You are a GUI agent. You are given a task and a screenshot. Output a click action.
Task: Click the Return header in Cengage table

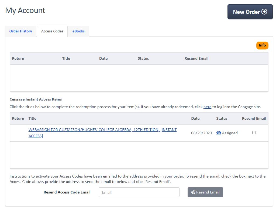click(x=18, y=118)
